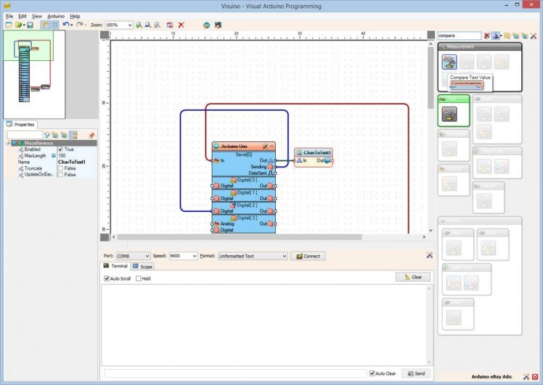This screenshot has height=385, width=543.
Task: Uncheck the Auto Clear checkbox
Action: [372, 373]
